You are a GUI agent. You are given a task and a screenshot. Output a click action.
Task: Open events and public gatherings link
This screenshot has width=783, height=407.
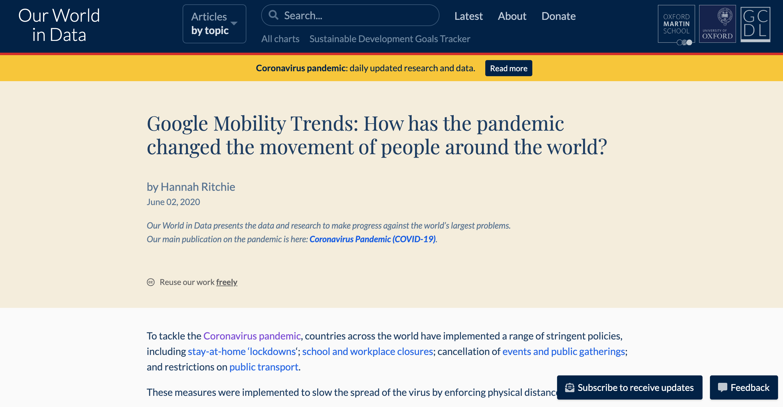pos(564,352)
